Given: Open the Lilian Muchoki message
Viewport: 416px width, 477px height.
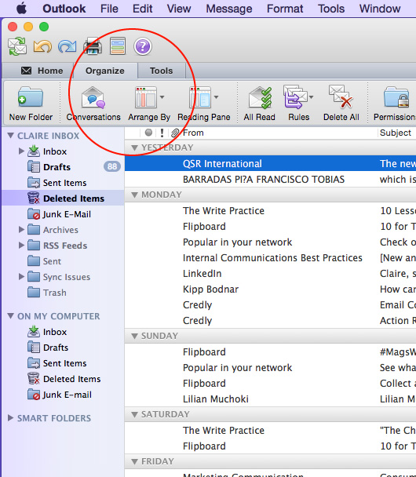Looking at the screenshot, I should click(x=270, y=399).
